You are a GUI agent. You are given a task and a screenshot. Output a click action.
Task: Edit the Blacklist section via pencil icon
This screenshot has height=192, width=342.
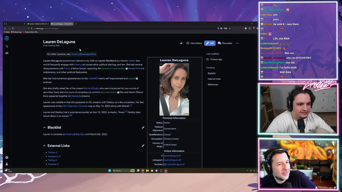pos(143,127)
